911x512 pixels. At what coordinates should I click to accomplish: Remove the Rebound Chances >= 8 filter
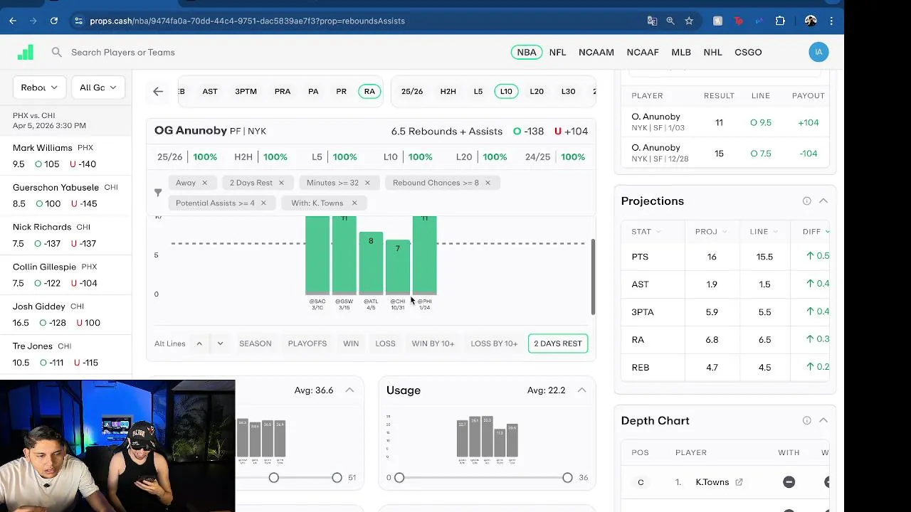click(488, 183)
